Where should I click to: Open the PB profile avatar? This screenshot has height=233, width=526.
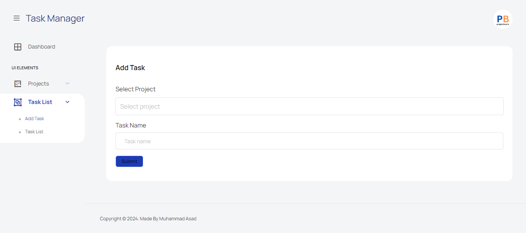click(x=503, y=19)
